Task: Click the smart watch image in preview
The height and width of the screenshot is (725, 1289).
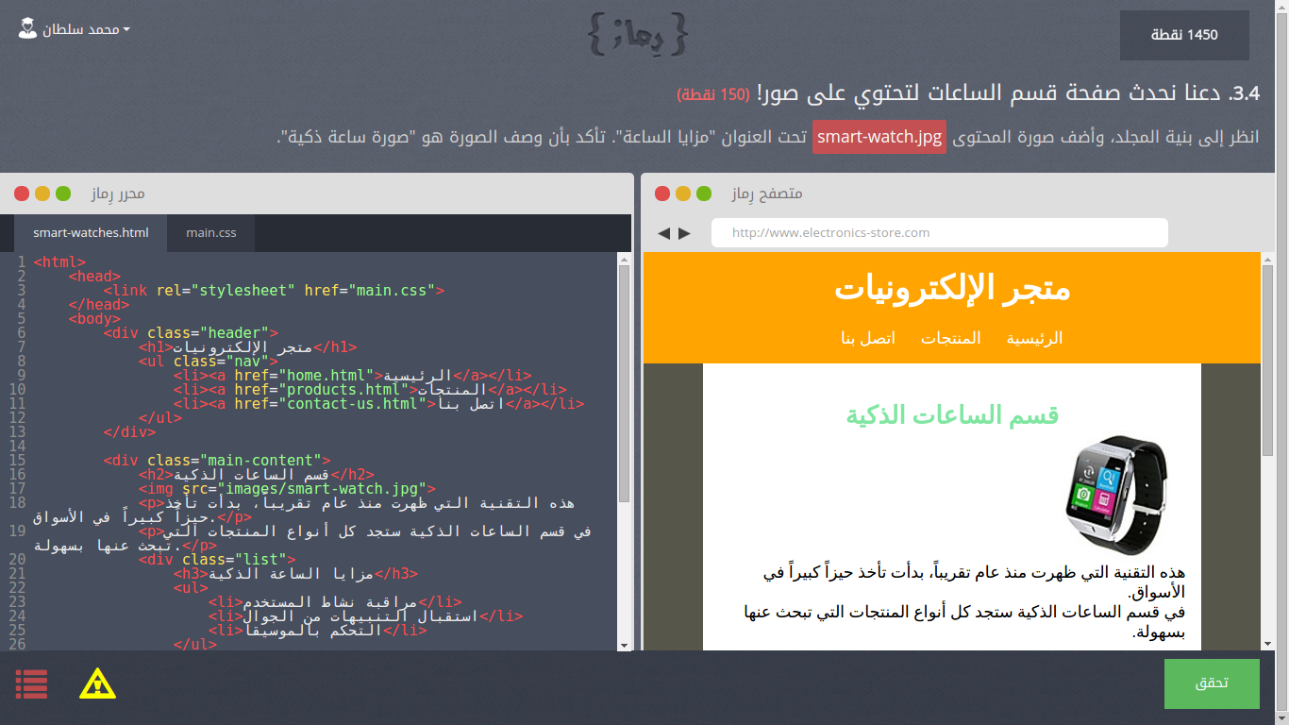Action: coord(1116,495)
